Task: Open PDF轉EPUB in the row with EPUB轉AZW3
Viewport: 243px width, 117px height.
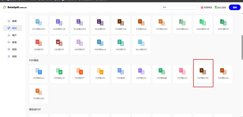Action: tap(121, 25)
